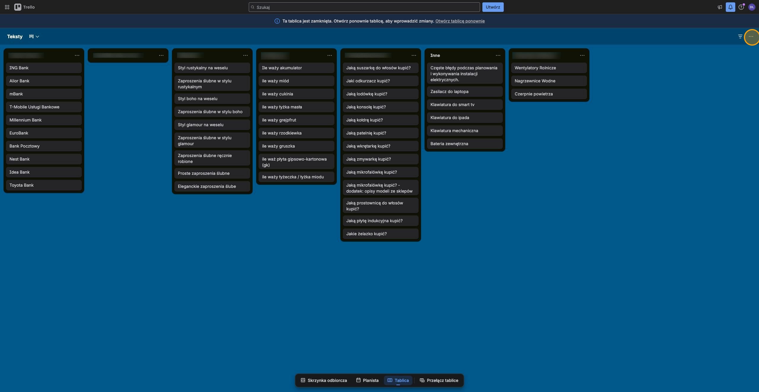The width and height of the screenshot is (759, 392).
Task: Click Przełącz tablice
Action: point(439,380)
